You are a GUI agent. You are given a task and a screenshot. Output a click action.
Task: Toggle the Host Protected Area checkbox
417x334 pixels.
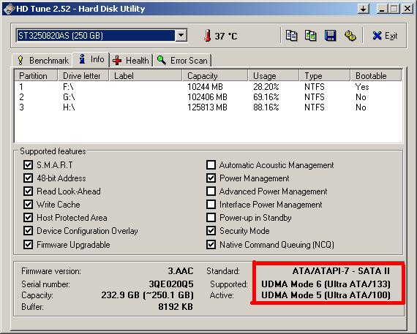(29, 217)
